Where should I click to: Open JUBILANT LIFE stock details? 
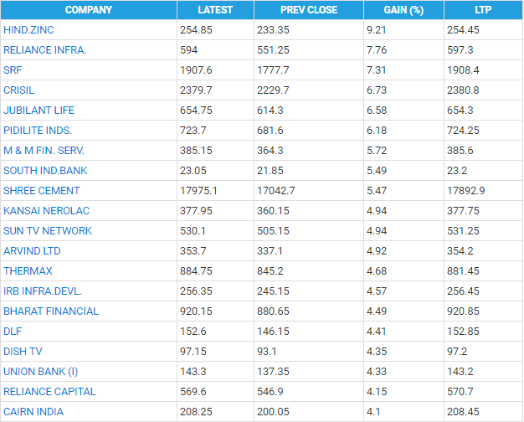[x=39, y=110]
